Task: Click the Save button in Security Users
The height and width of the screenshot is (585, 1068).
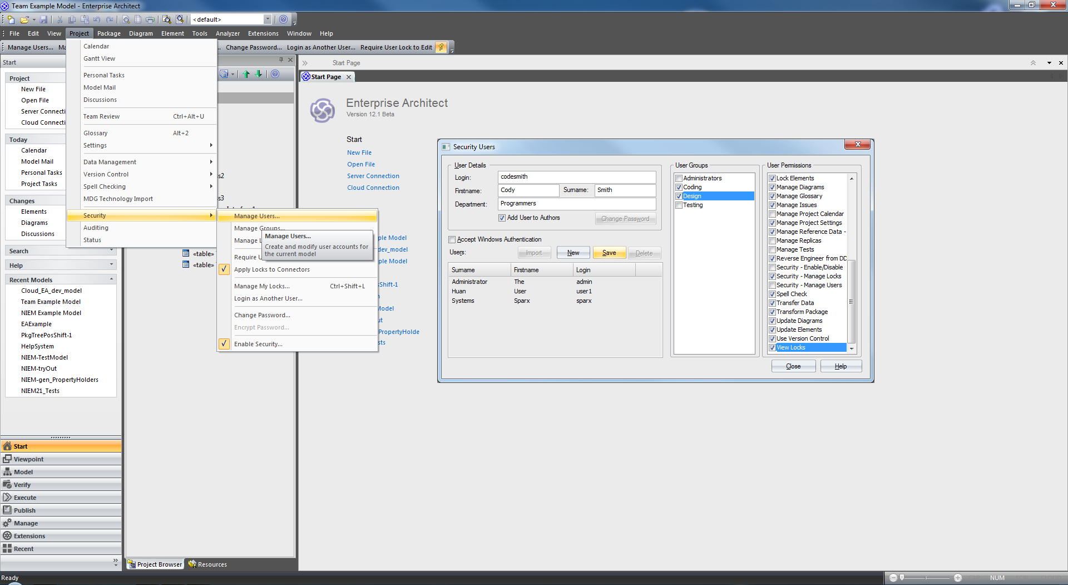Action: tap(609, 253)
